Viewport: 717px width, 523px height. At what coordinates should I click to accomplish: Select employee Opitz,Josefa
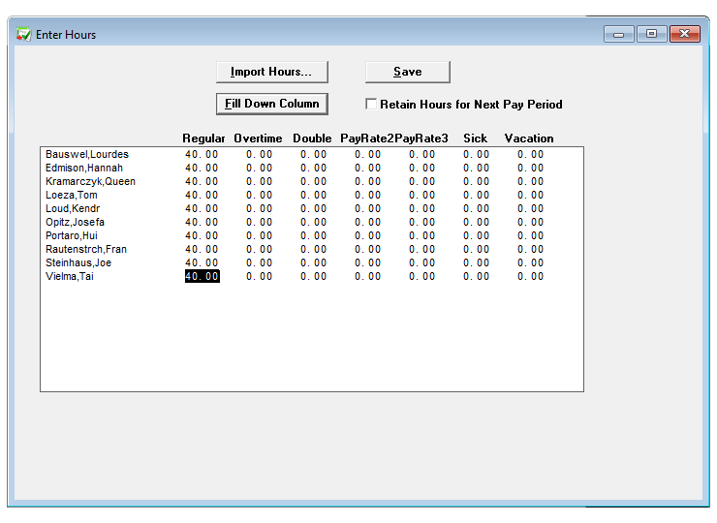tap(75, 222)
